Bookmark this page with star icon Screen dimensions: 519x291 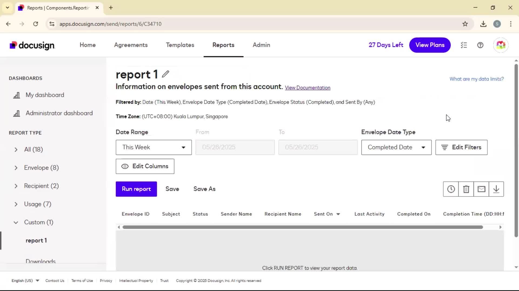point(465,24)
